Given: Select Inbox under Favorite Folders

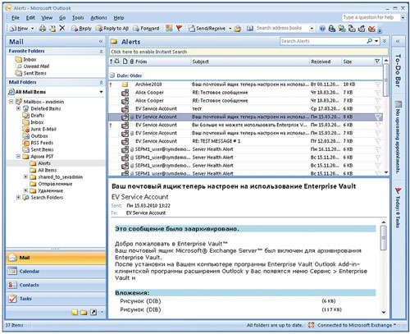Looking at the screenshot, I should coord(30,59).
